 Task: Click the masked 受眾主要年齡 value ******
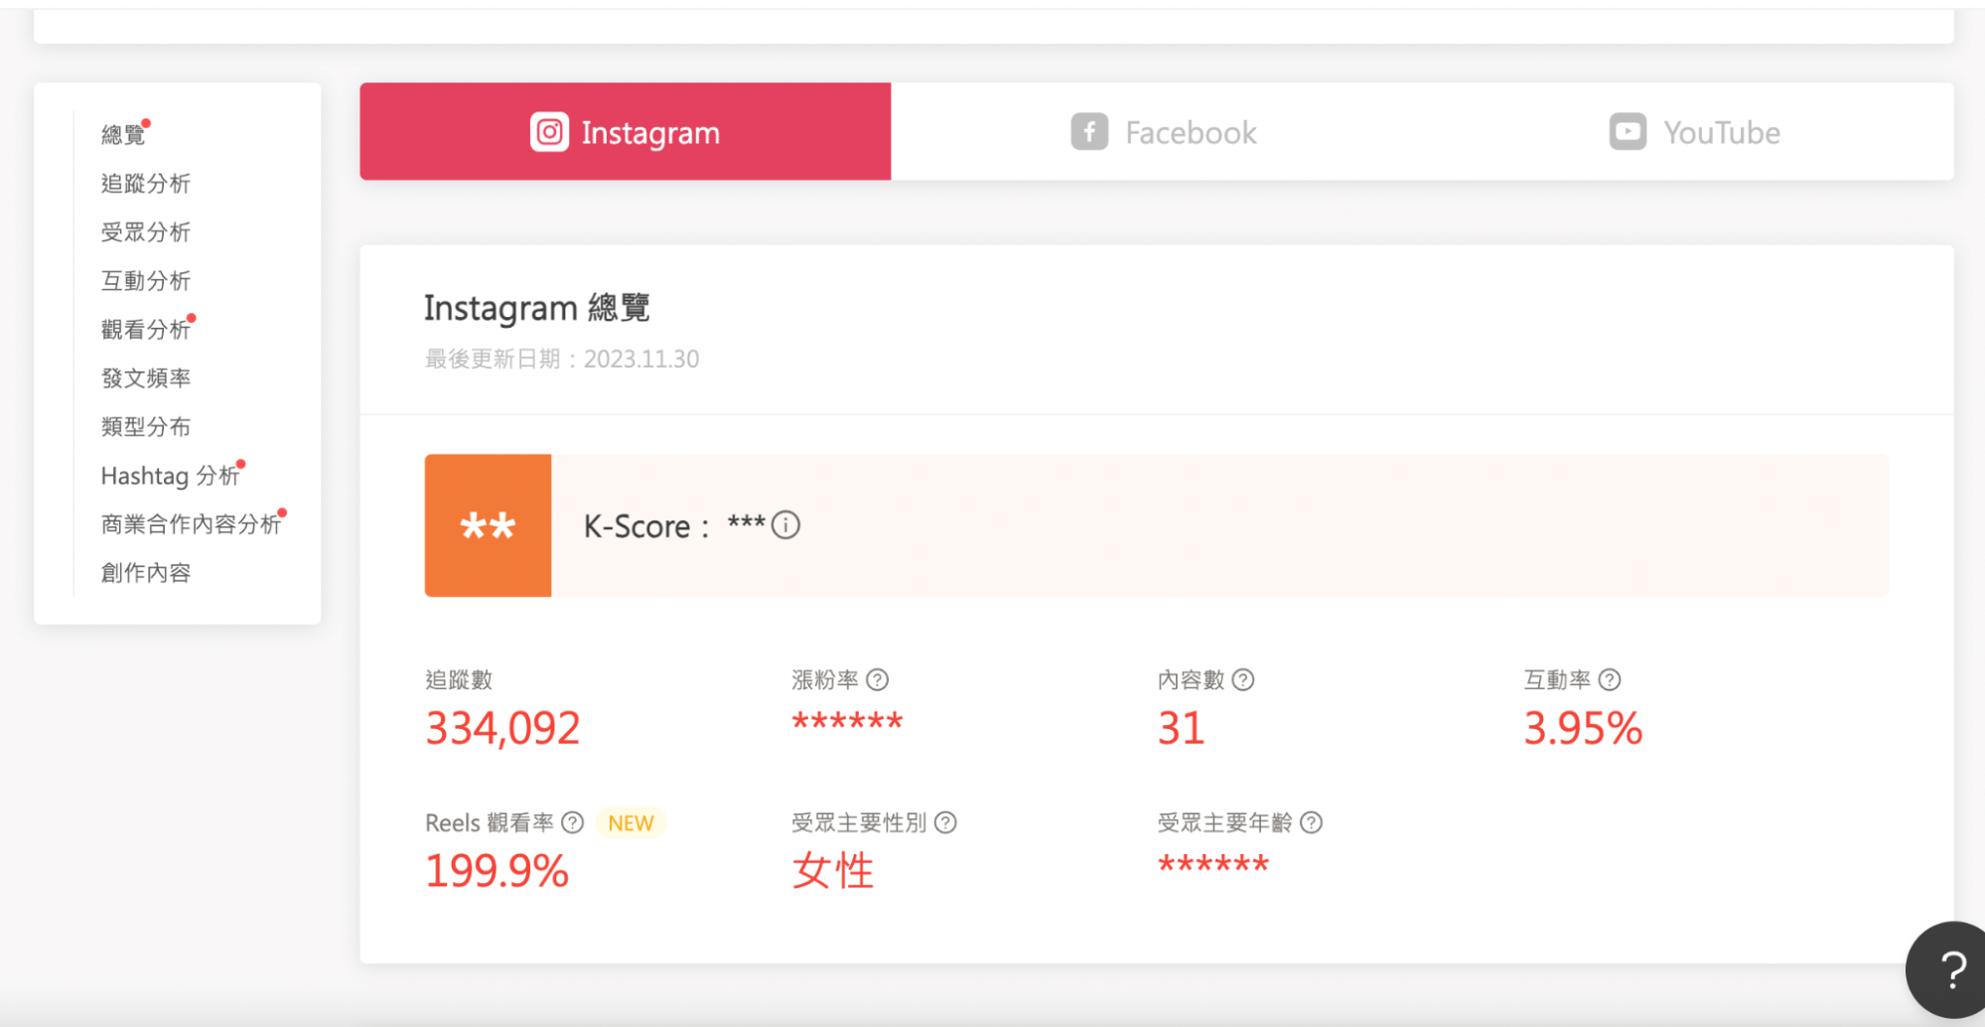[1213, 865]
